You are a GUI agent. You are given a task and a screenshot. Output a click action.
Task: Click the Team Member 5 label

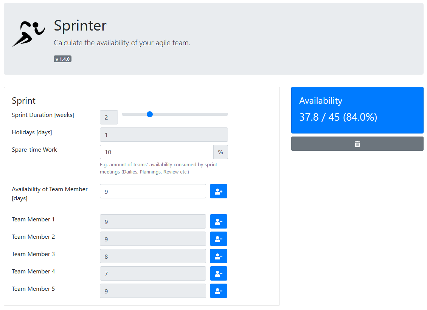point(33,289)
